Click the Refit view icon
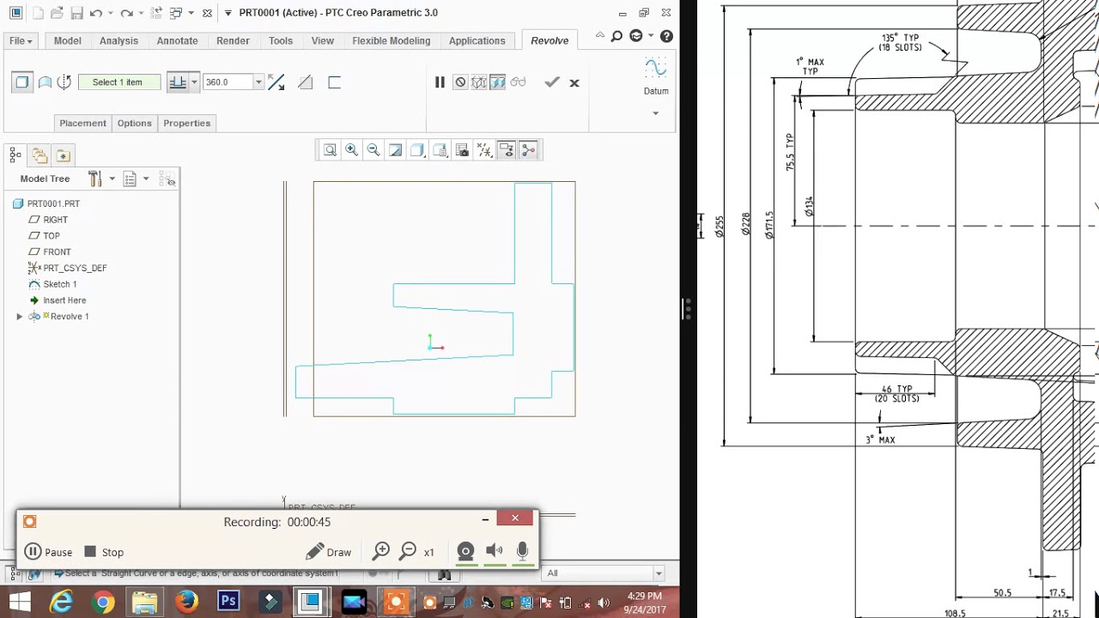 click(330, 150)
